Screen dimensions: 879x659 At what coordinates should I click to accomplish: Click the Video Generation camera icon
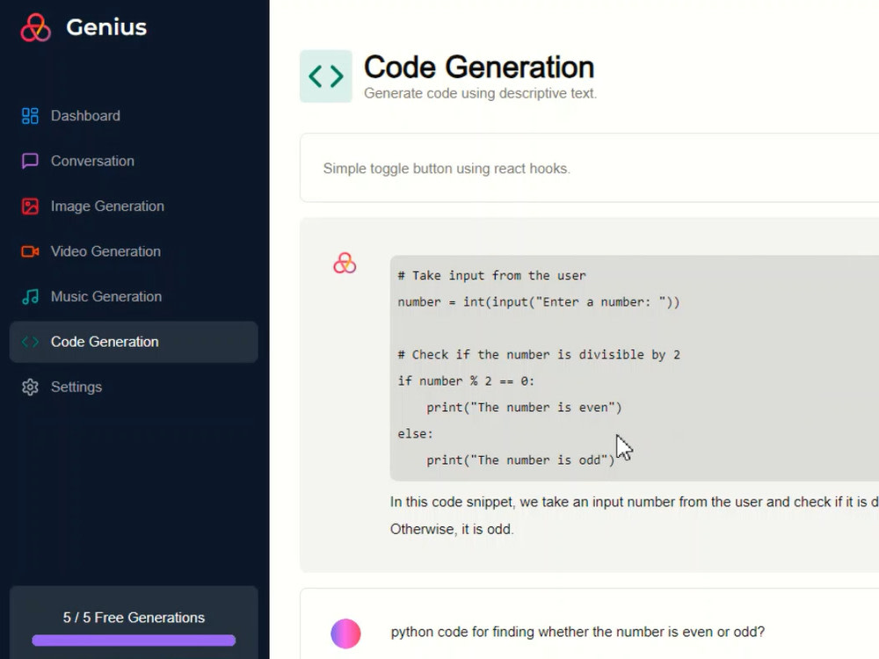30,251
